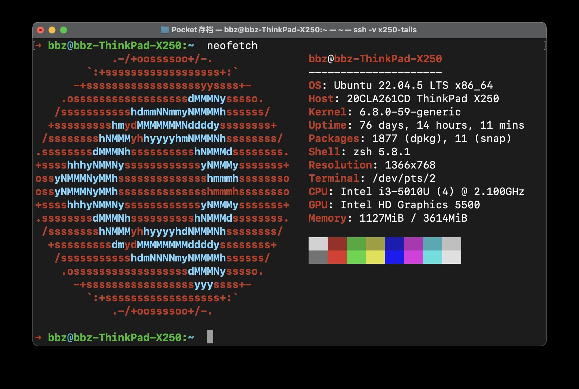This screenshot has width=579, height=389.
Task: Click the red bbz@bbz-ThinkPad-X250 header
Action: click(x=375, y=59)
